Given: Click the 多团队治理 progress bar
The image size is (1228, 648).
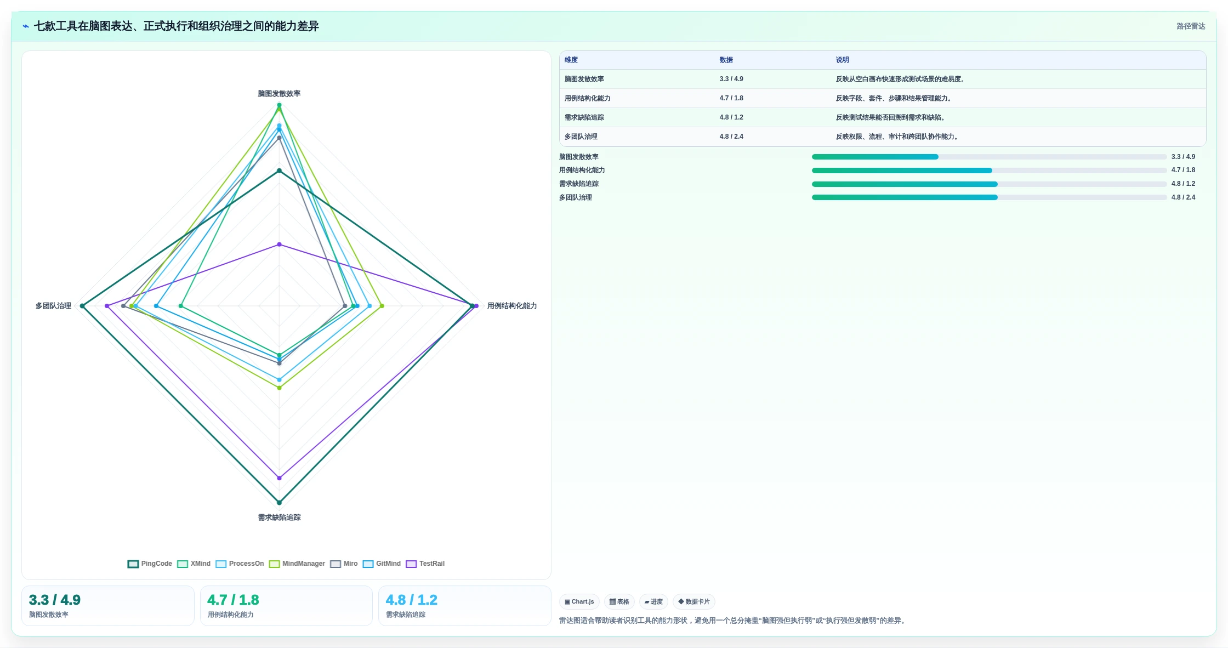Looking at the screenshot, I should 989,197.
